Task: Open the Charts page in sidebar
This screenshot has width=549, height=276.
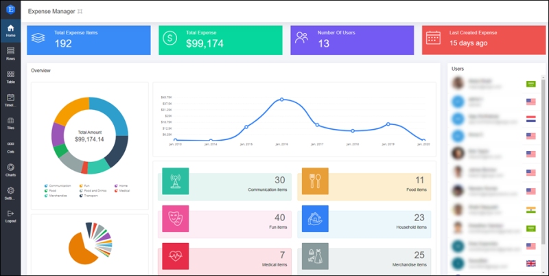Action: pos(10,170)
